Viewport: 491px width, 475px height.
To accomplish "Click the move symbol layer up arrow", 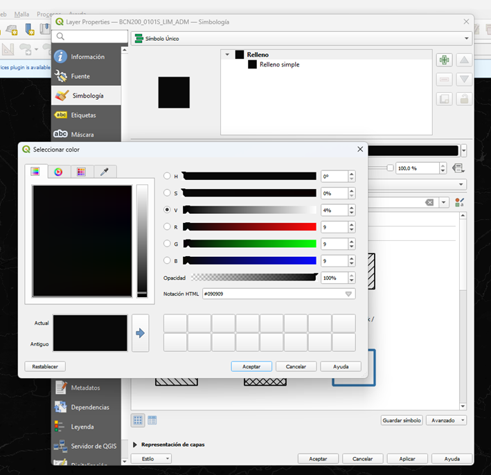I will 464,60.
